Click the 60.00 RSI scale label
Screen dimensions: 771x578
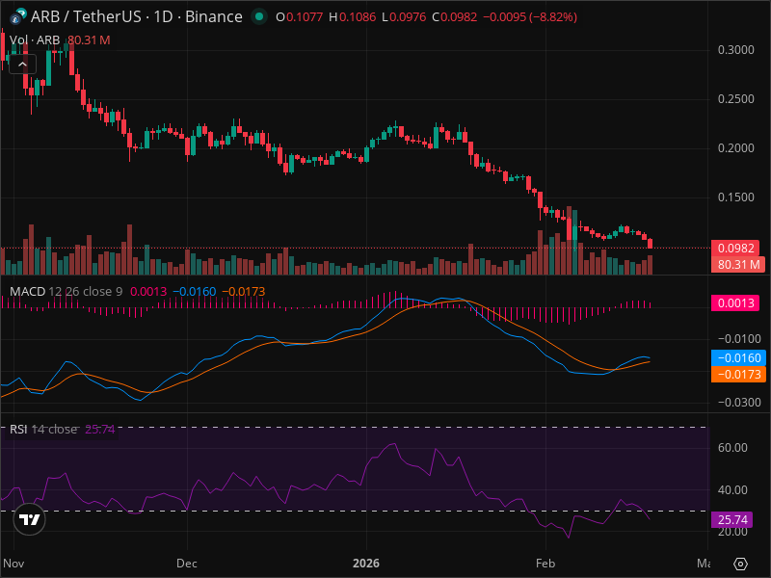point(732,448)
